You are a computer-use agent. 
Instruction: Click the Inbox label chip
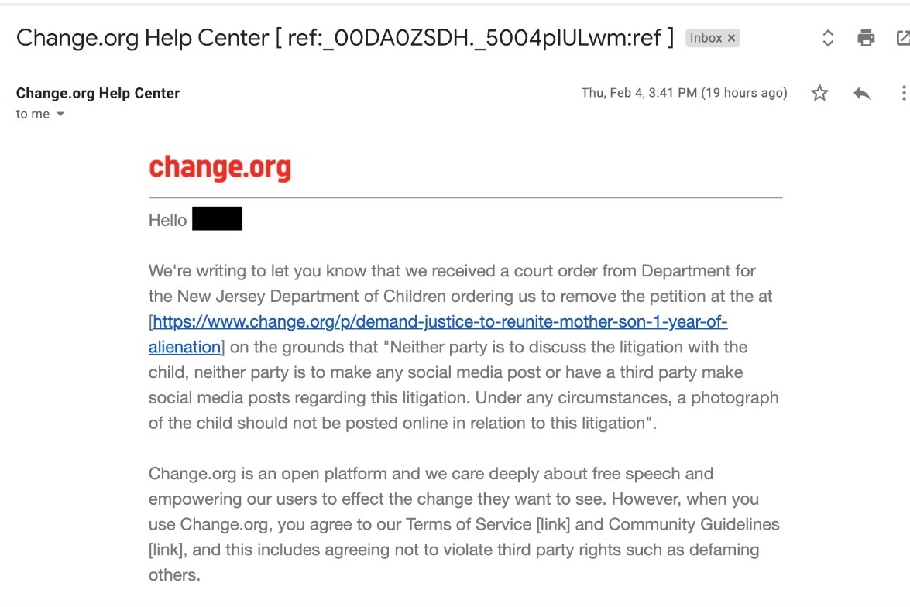pos(706,38)
